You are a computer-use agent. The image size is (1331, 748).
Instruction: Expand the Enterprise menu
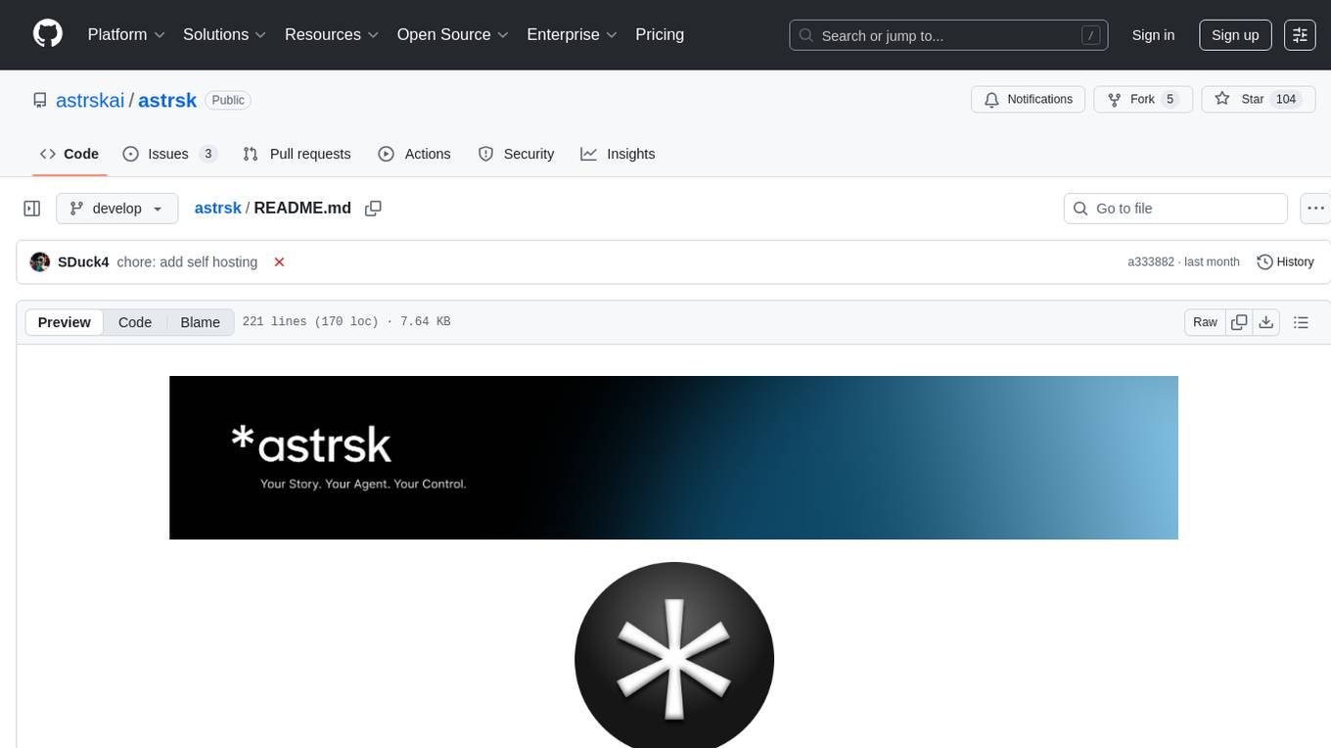click(x=573, y=34)
